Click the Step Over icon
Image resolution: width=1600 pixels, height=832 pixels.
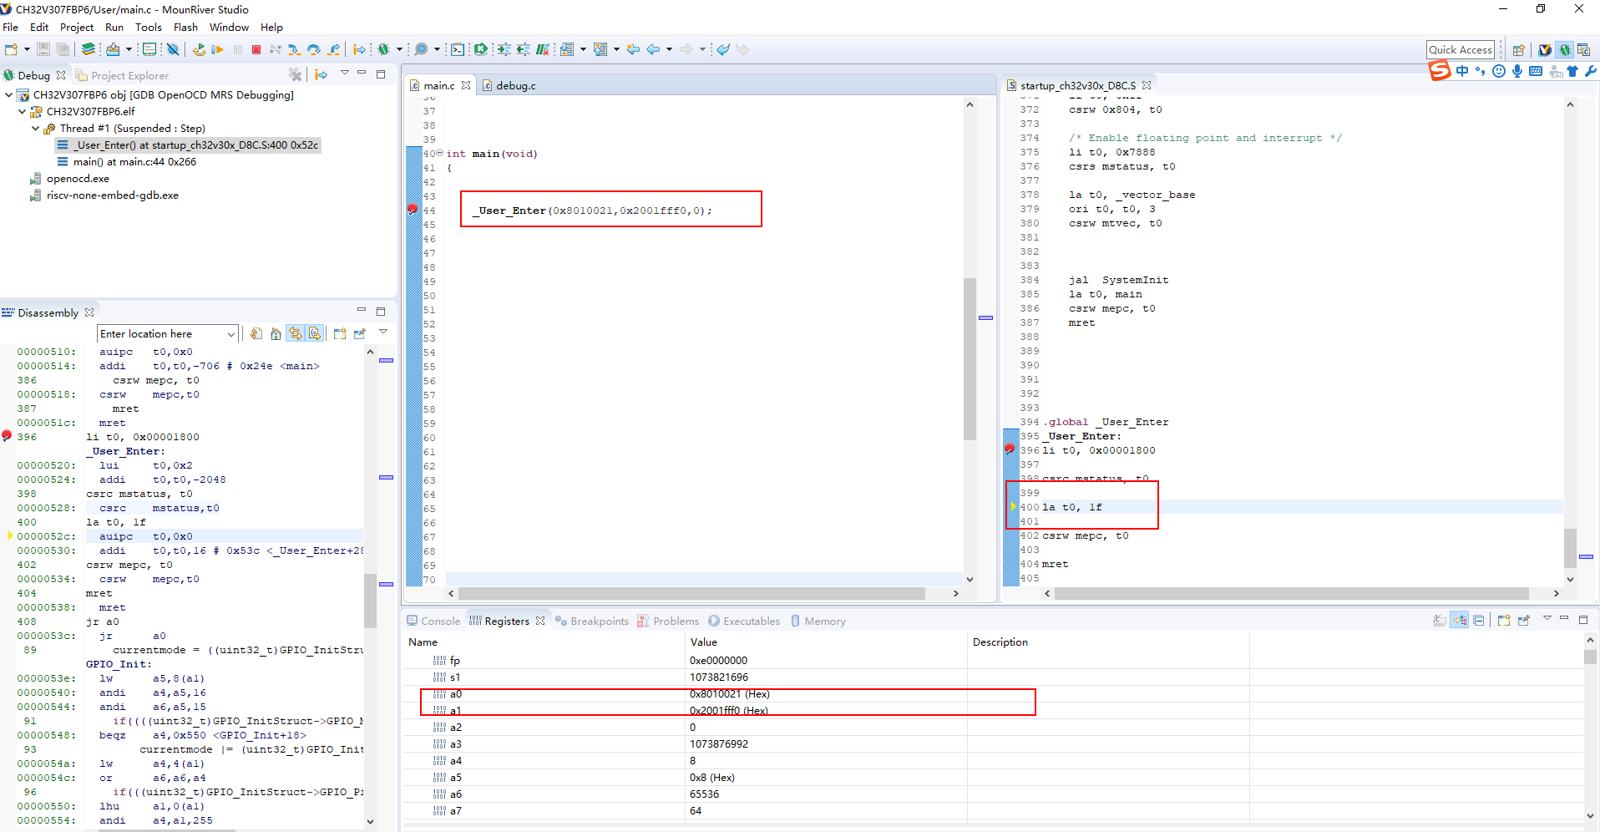[x=314, y=49]
